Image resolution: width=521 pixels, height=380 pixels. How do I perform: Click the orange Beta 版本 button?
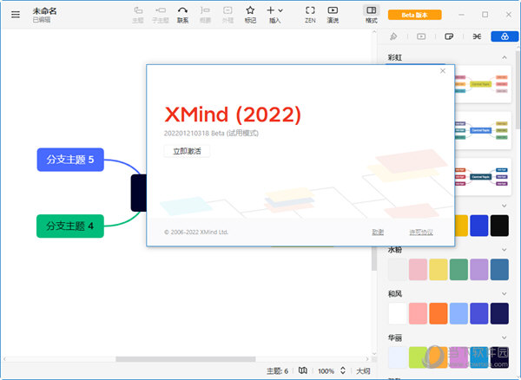(415, 15)
